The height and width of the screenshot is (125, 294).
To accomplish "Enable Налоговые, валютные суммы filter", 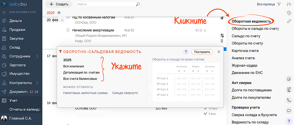I will pyautogui.click(x=85, y=93).
